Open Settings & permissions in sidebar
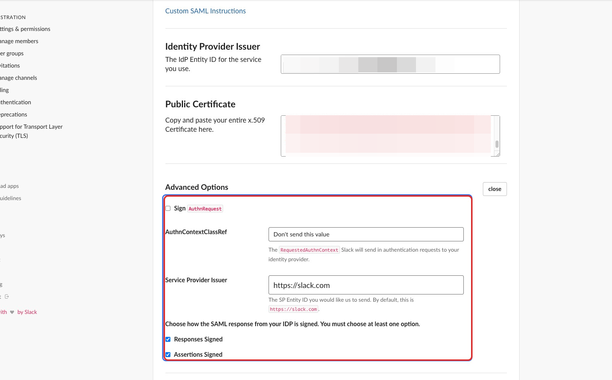The height and width of the screenshot is (380, 612). pos(25,29)
